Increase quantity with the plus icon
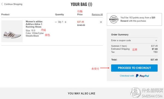164x99 pixels. [66, 22]
